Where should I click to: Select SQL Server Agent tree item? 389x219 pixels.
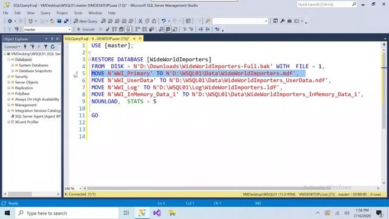(38, 116)
